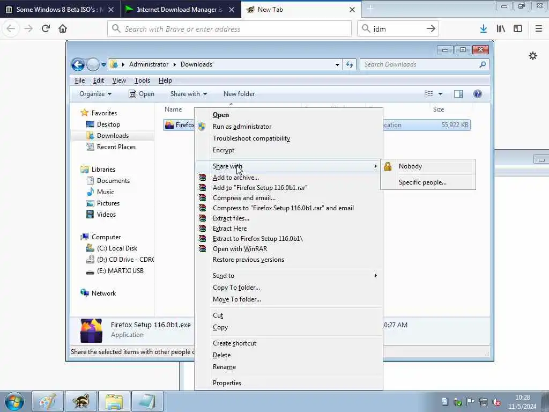Open the browser library icon

tap(501, 29)
